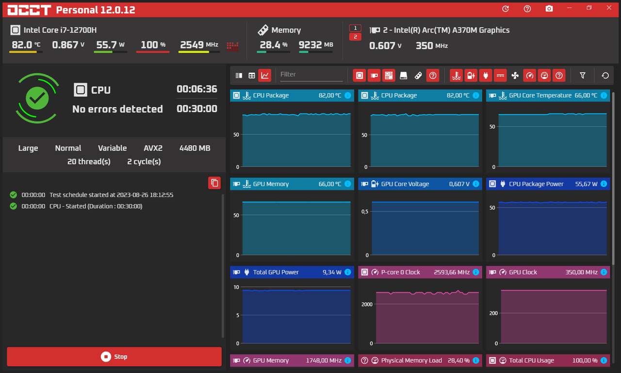Image resolution: width=621 pixels, height=373 pixels.
Task: Click the test log scrollbar
Action: click(x=223, y=266)
